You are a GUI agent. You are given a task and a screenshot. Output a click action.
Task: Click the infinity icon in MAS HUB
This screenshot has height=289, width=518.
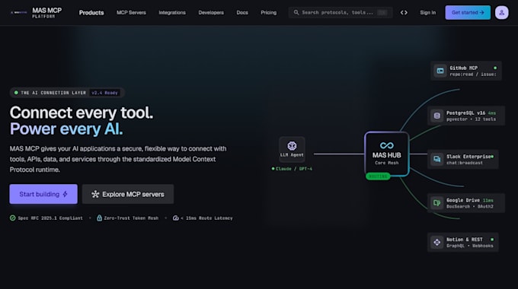point(386,145)
